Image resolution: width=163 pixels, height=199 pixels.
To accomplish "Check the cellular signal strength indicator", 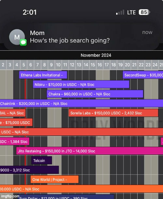I will (x=120, y=12).
